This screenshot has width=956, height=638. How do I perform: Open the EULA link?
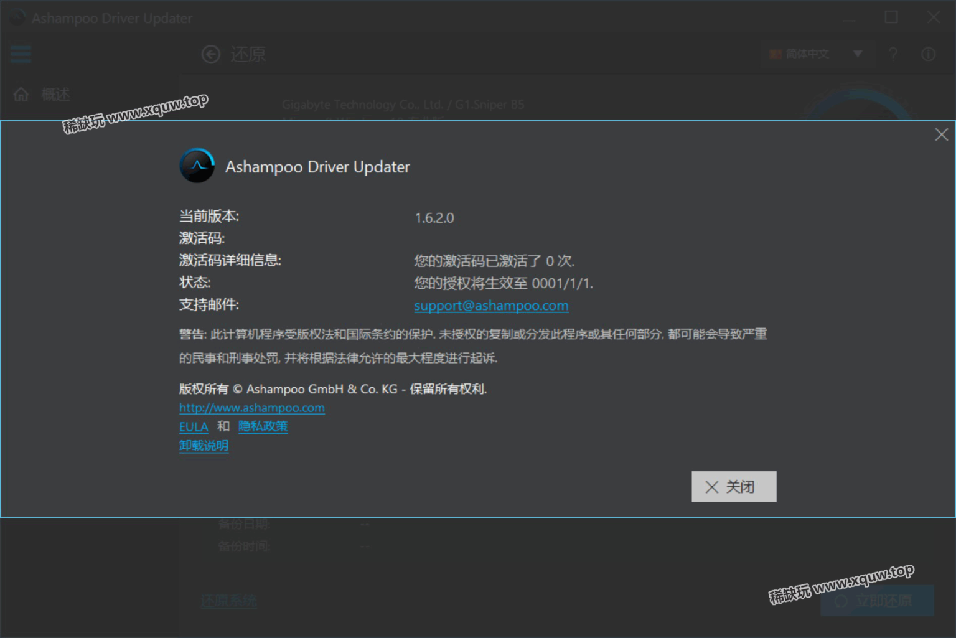click(194, 427)
